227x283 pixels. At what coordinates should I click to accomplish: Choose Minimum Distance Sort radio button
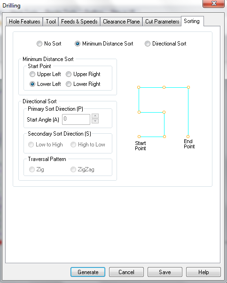78,44
